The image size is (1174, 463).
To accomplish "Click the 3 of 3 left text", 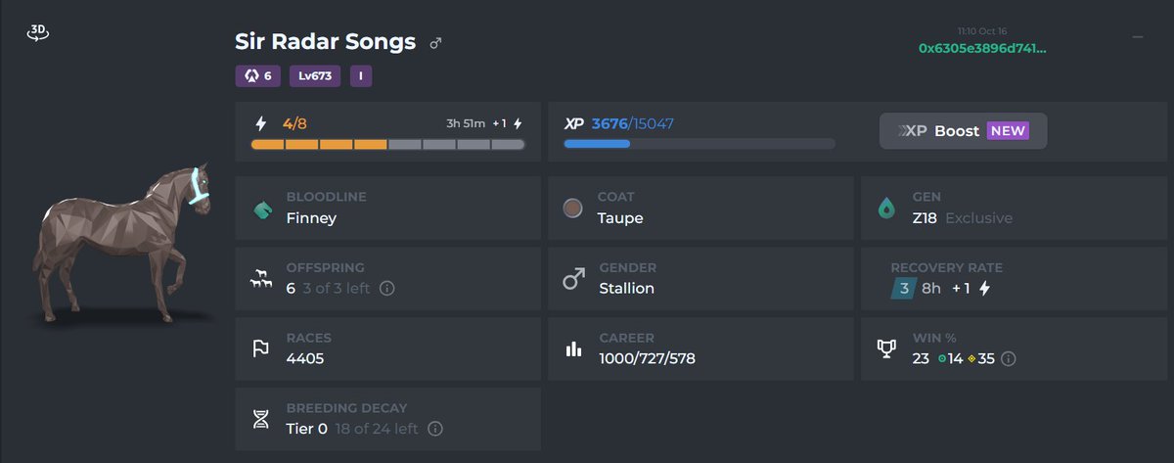I will pos(339,289).
